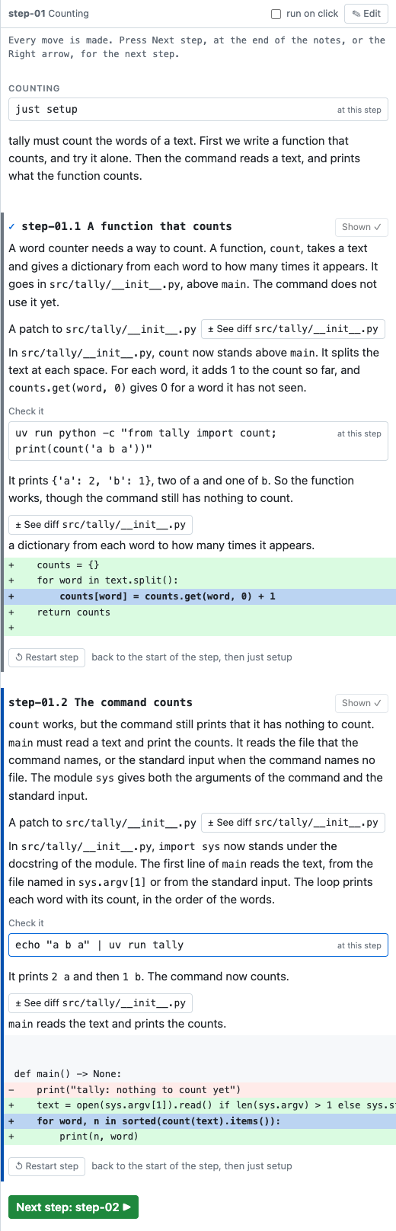Click 'Check it' label under step-01.1

pos(27,411)
